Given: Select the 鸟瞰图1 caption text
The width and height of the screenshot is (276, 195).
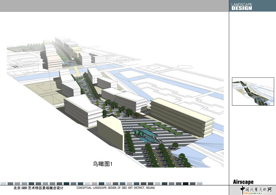Looking at the screenshot, I should click(x=102, y=164).
